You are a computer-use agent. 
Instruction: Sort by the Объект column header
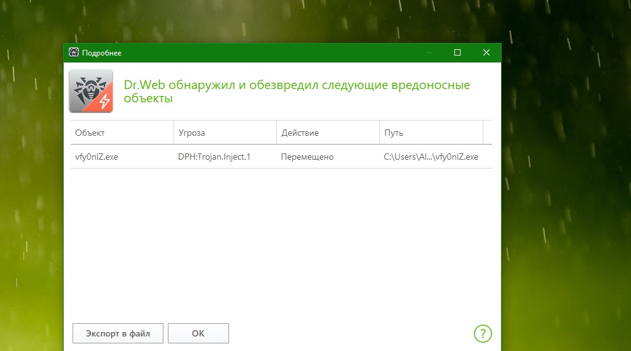pyautogui.click(x=122, y=133)
